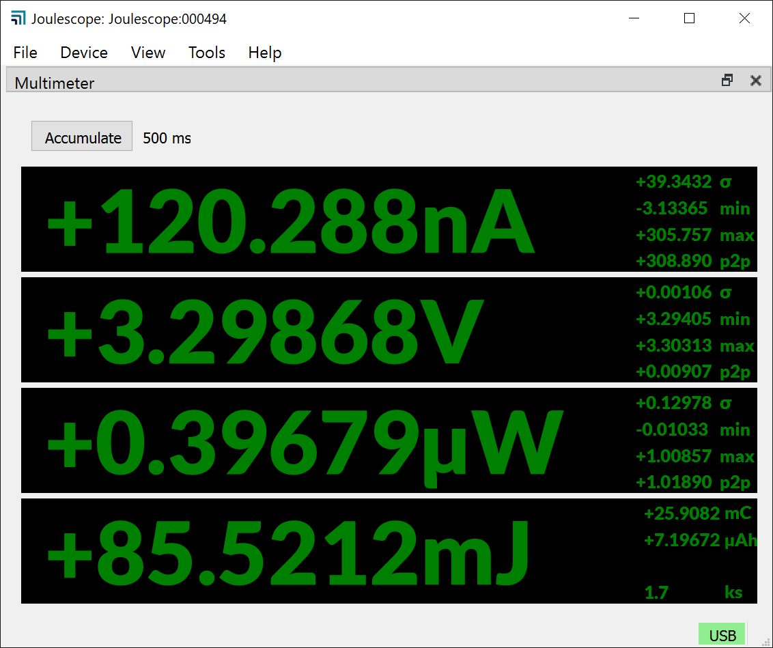
Task: Click the current sigma value +39.3432
Action: (673, 182)
